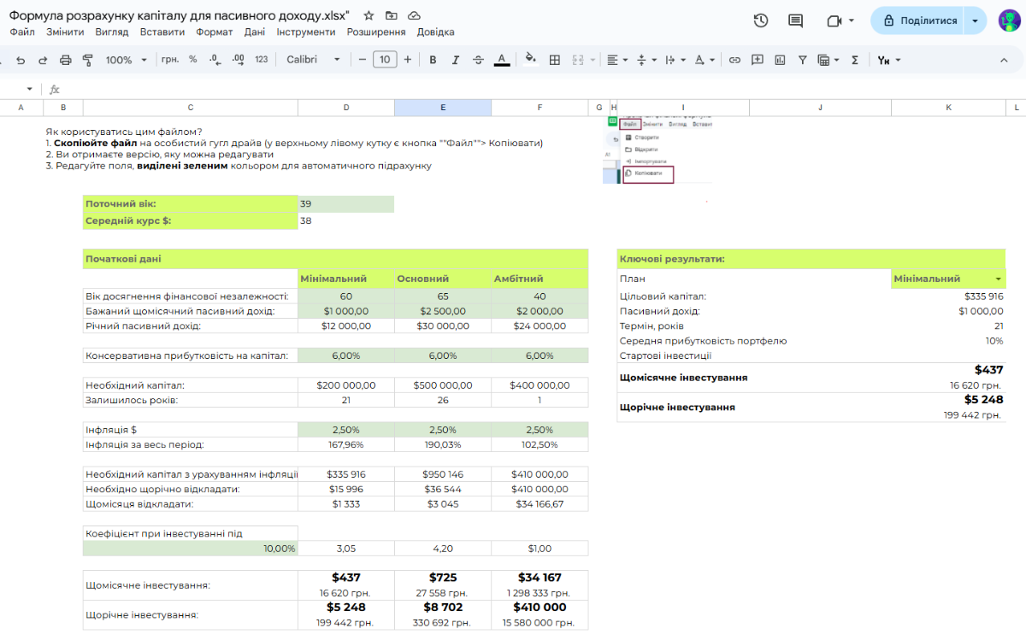Insert a link using the toolbar icon
This screenshot has width=1026, height=640.
[x=734, y=60]
